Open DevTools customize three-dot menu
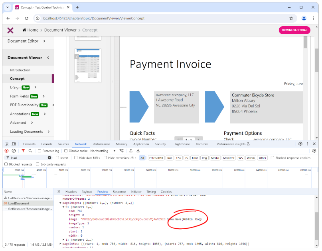Image resolution: width=322 pixels, height=251 pixels. tap(307, 144)
